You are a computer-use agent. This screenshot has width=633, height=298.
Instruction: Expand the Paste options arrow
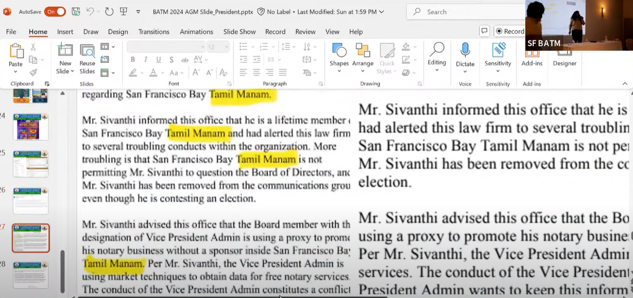coord(16,72)
